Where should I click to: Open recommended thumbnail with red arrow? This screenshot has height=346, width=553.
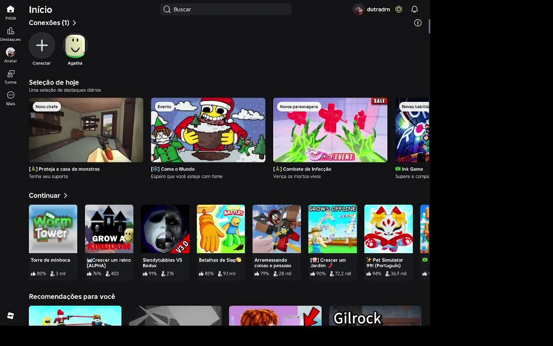tap(275, 316)
